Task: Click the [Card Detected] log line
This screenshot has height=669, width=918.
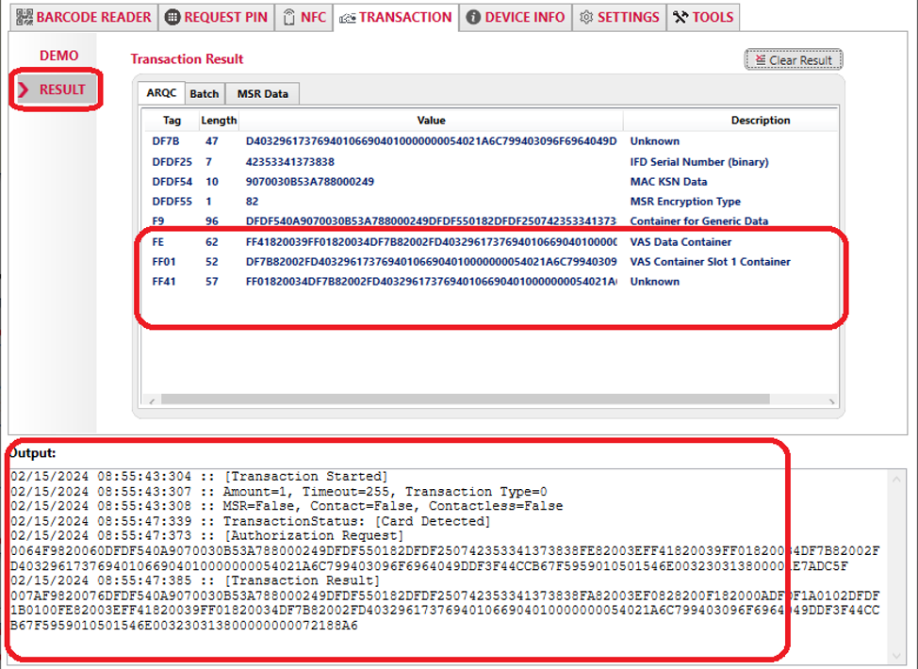Action: (x=251, y=521)
